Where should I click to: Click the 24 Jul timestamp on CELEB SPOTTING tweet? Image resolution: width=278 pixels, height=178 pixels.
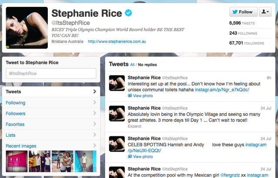point(266,138)
